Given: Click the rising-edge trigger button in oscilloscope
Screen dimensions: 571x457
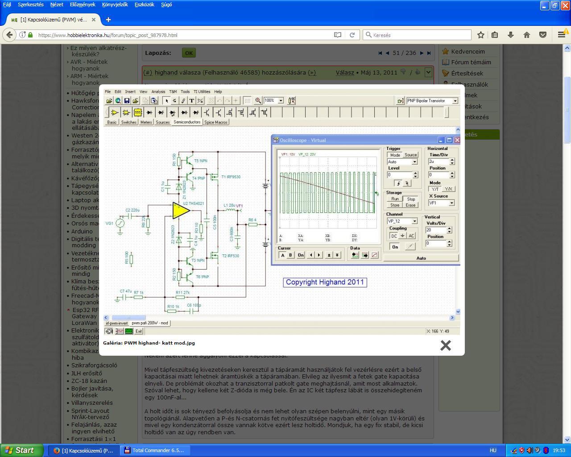Looking at the screenshot, I should (398, 183).
